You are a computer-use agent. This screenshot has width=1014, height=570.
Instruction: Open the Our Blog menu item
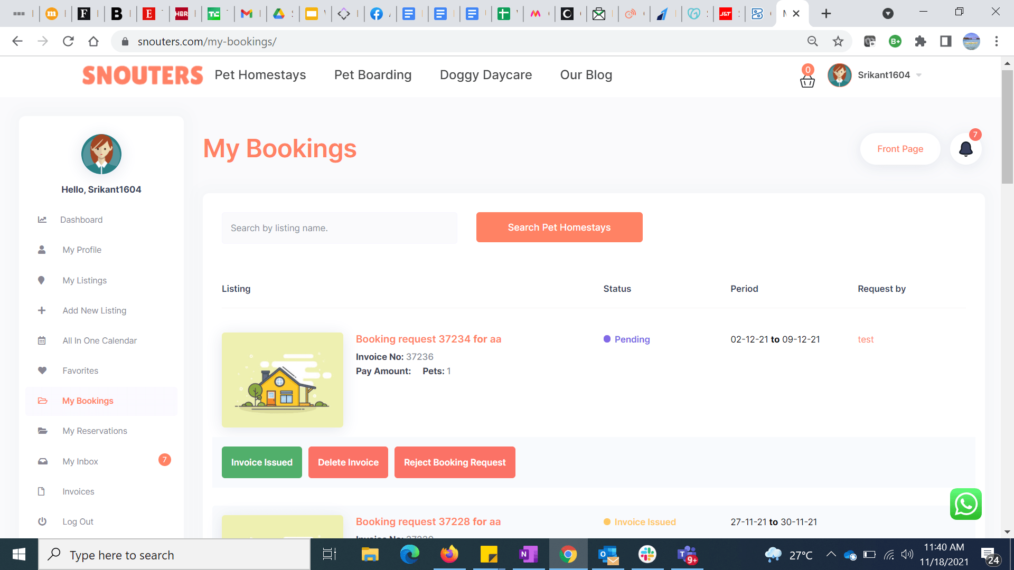(586, 75)
